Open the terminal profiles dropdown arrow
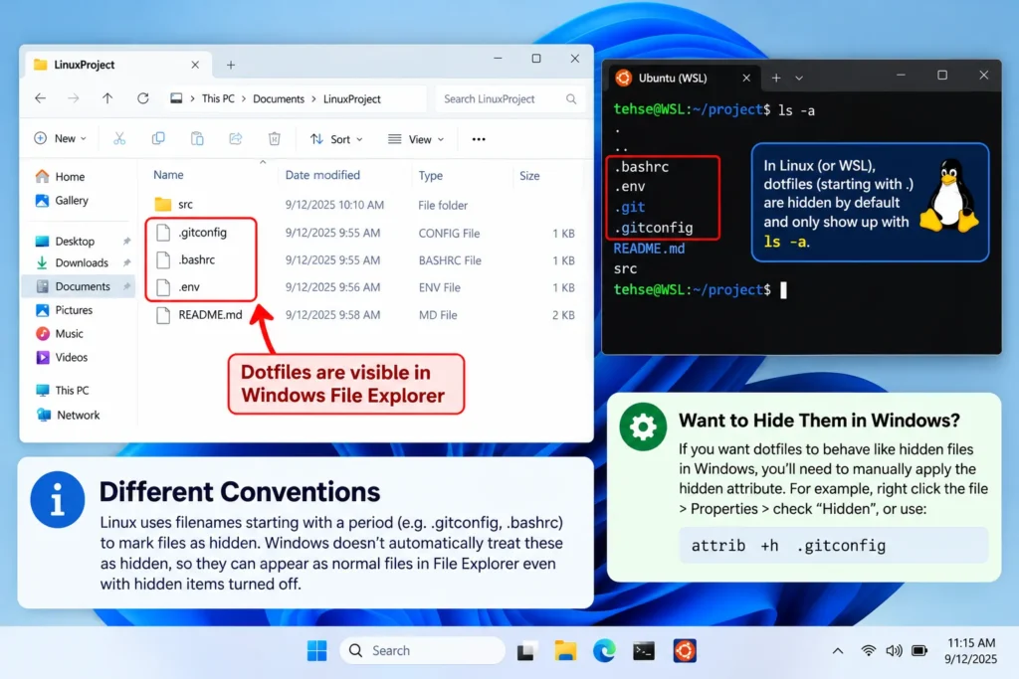The image size is (1019, 679). [799, 78]
